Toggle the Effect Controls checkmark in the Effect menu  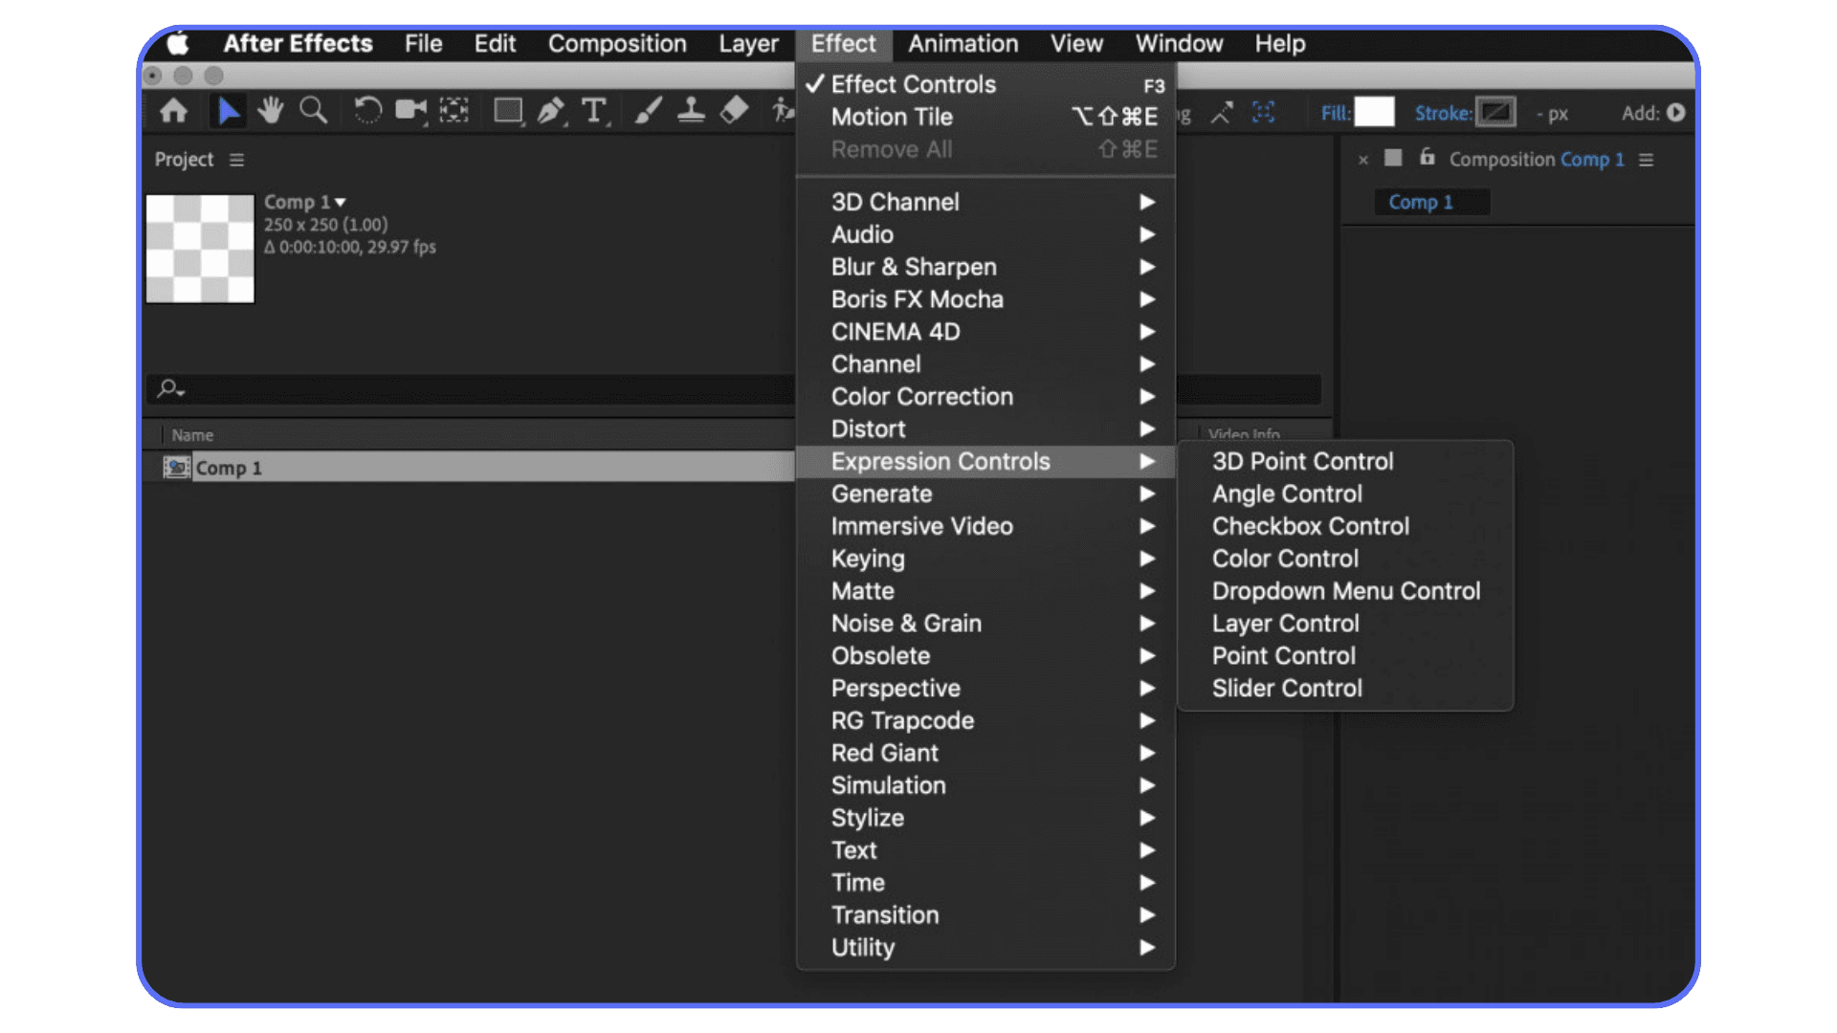click(814, 84)
